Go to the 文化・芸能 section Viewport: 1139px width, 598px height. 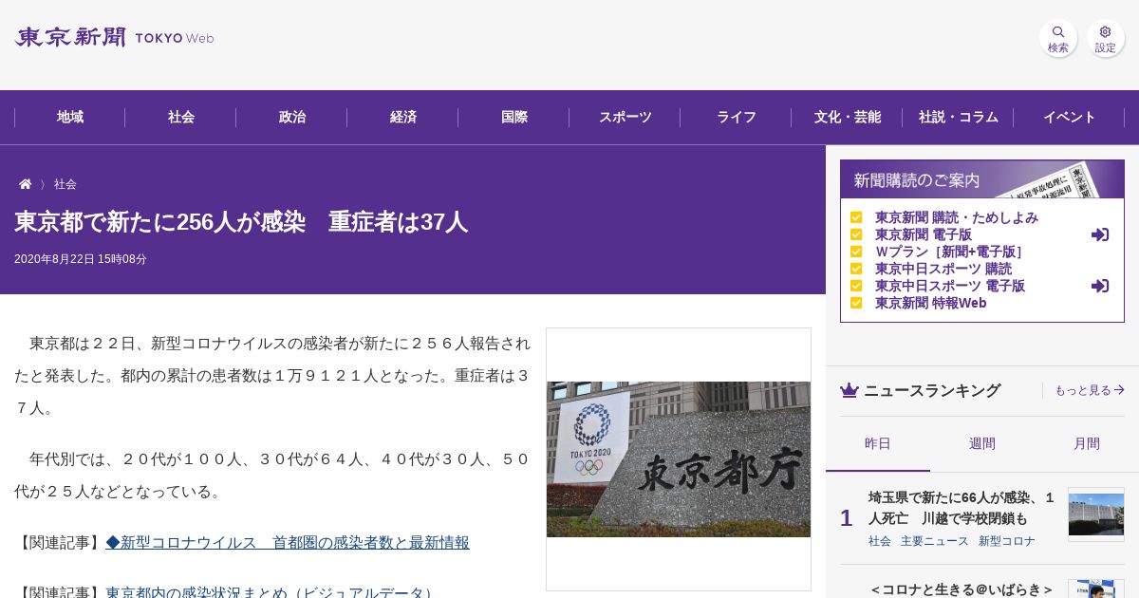(x=848, y=117)
